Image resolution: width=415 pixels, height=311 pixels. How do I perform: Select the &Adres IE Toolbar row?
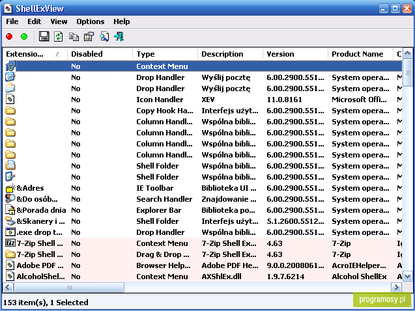click(x=203, y=188)
